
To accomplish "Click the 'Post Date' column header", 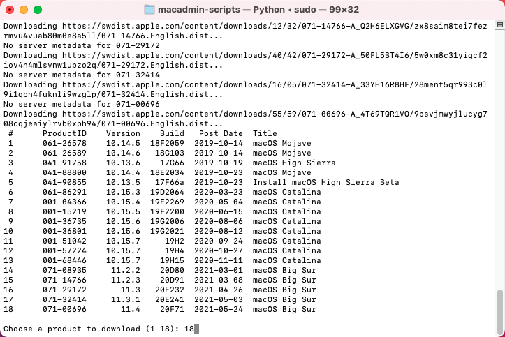I will pos(221,133).
